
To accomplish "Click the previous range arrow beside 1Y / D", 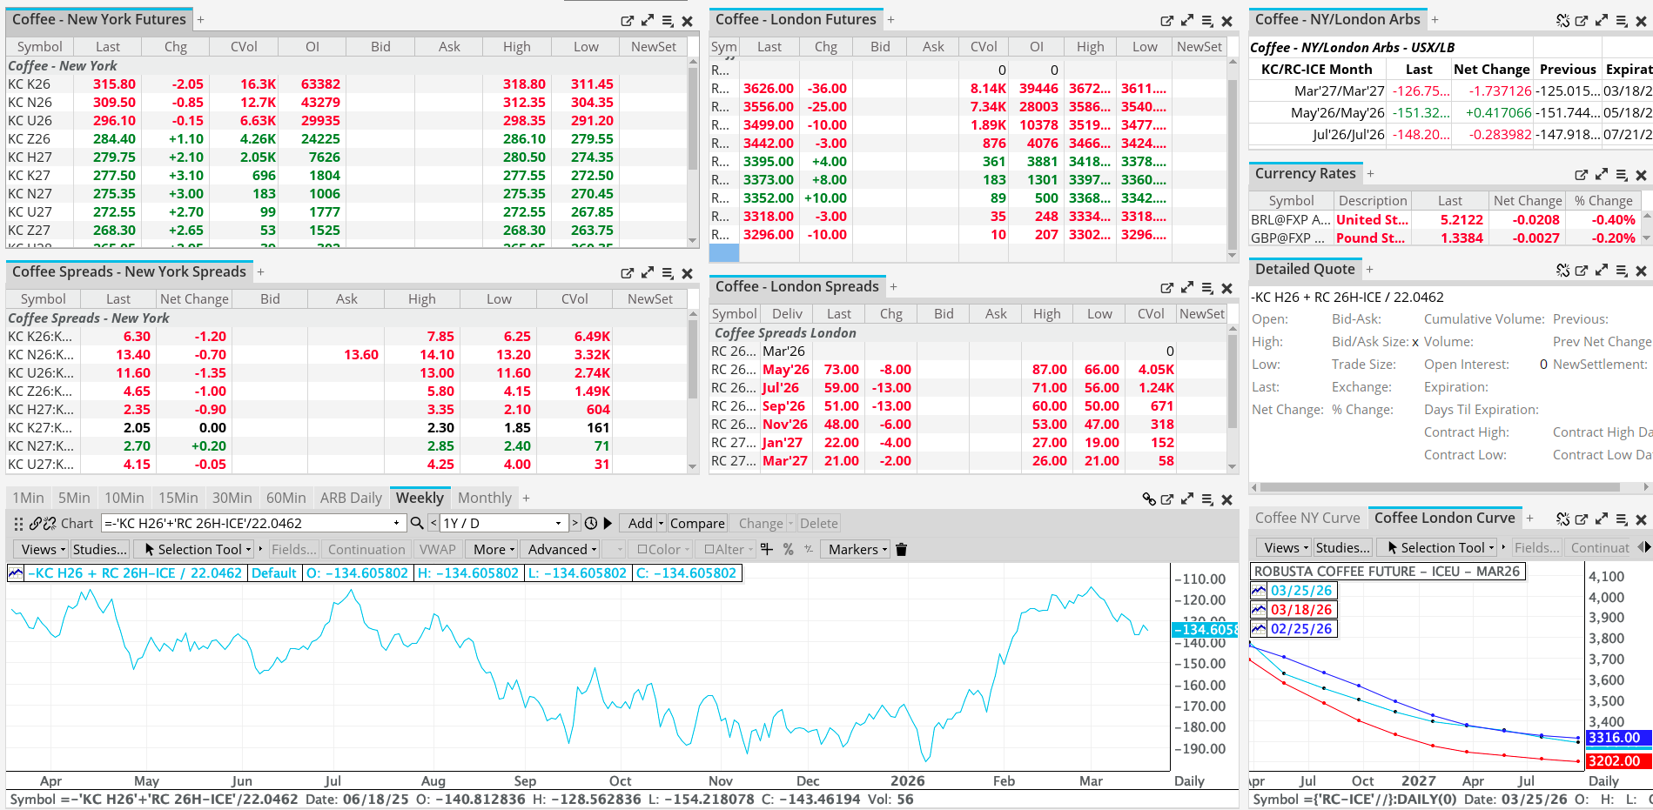I will click(433, 523).
